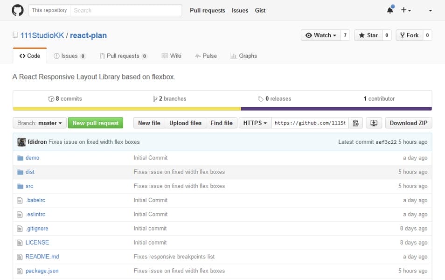This screenshot has height=280, width=445.
Task: Click the README.md file icon
Action: click(x=20, y=257)
